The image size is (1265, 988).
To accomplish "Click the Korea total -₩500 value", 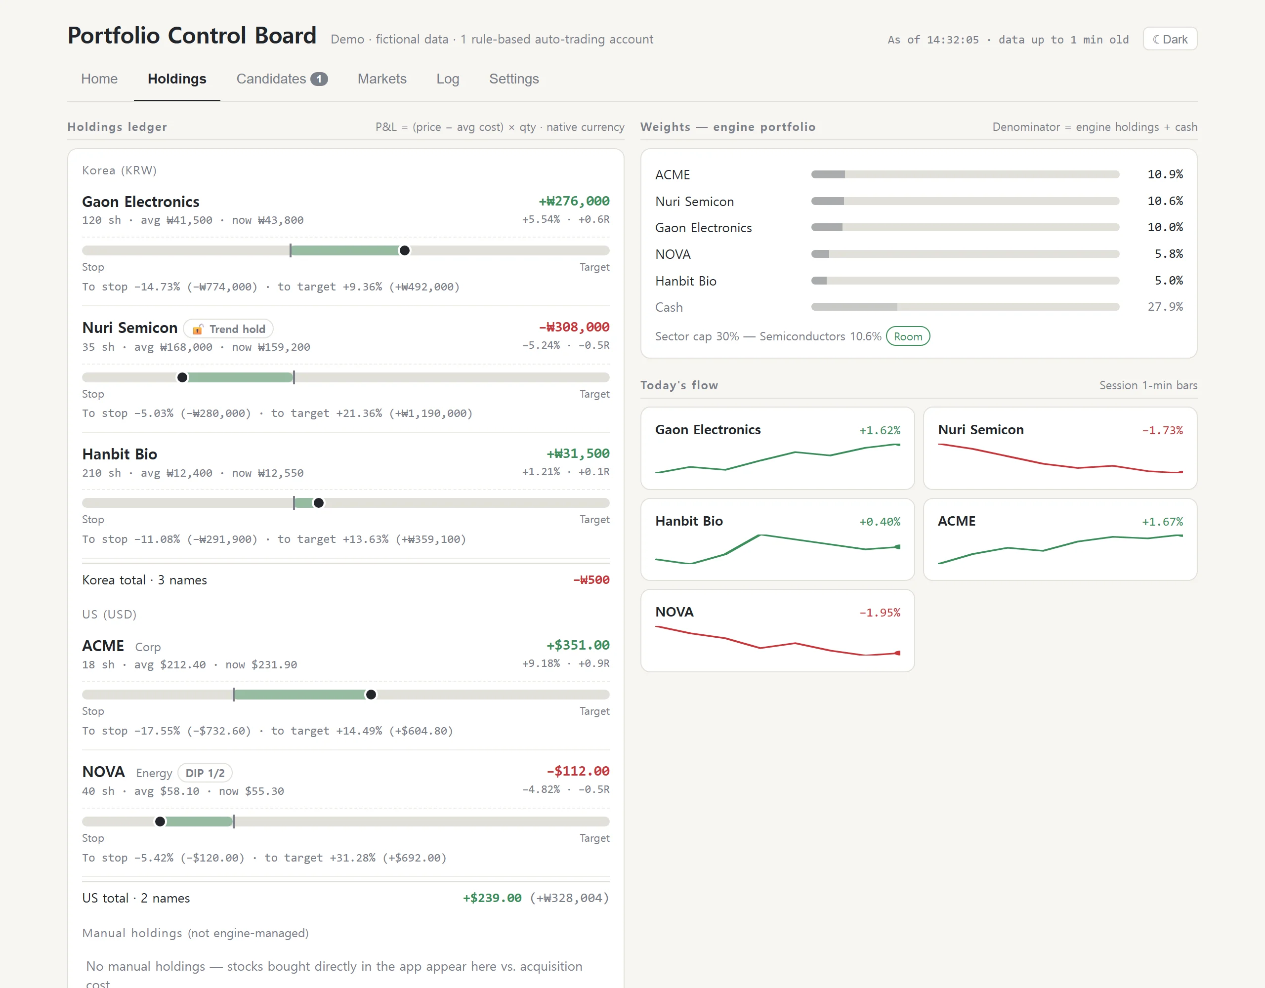I will click(x=591, y=580).
